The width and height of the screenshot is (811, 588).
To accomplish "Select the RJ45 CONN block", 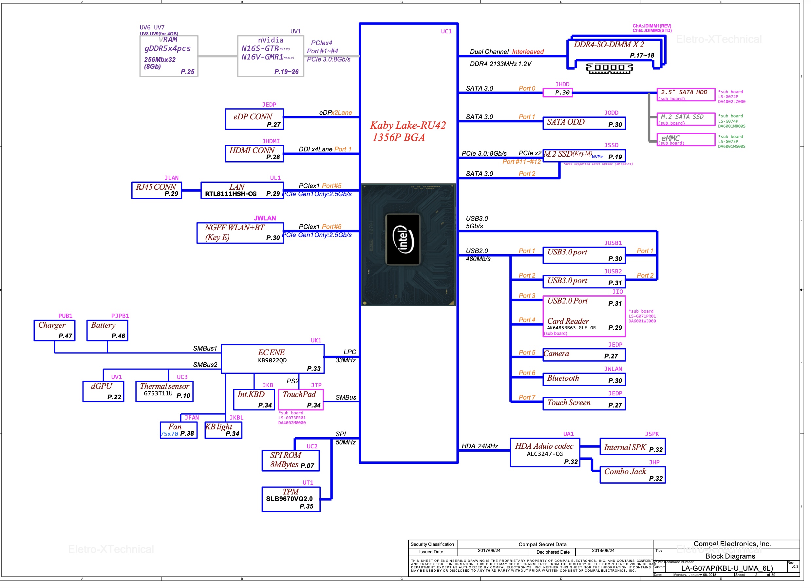I will click(157, 190).
